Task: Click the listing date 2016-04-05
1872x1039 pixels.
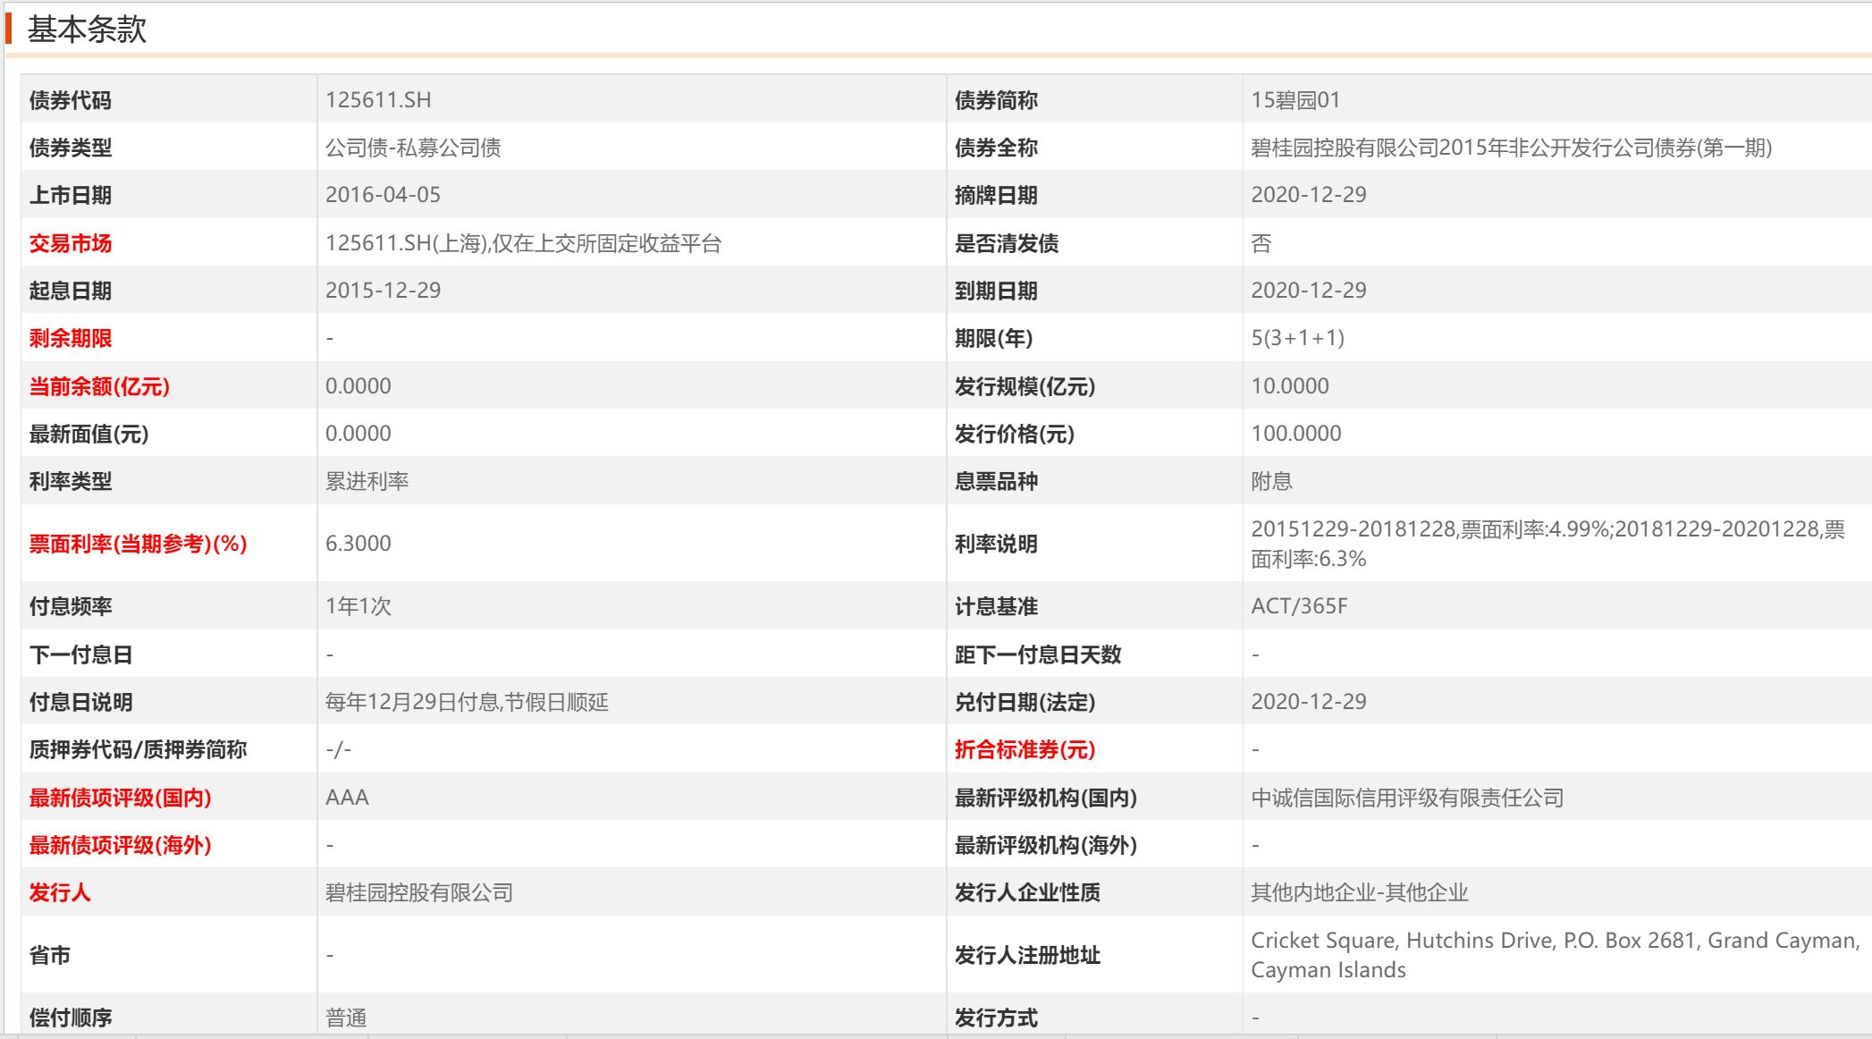Action: (383, 195)
